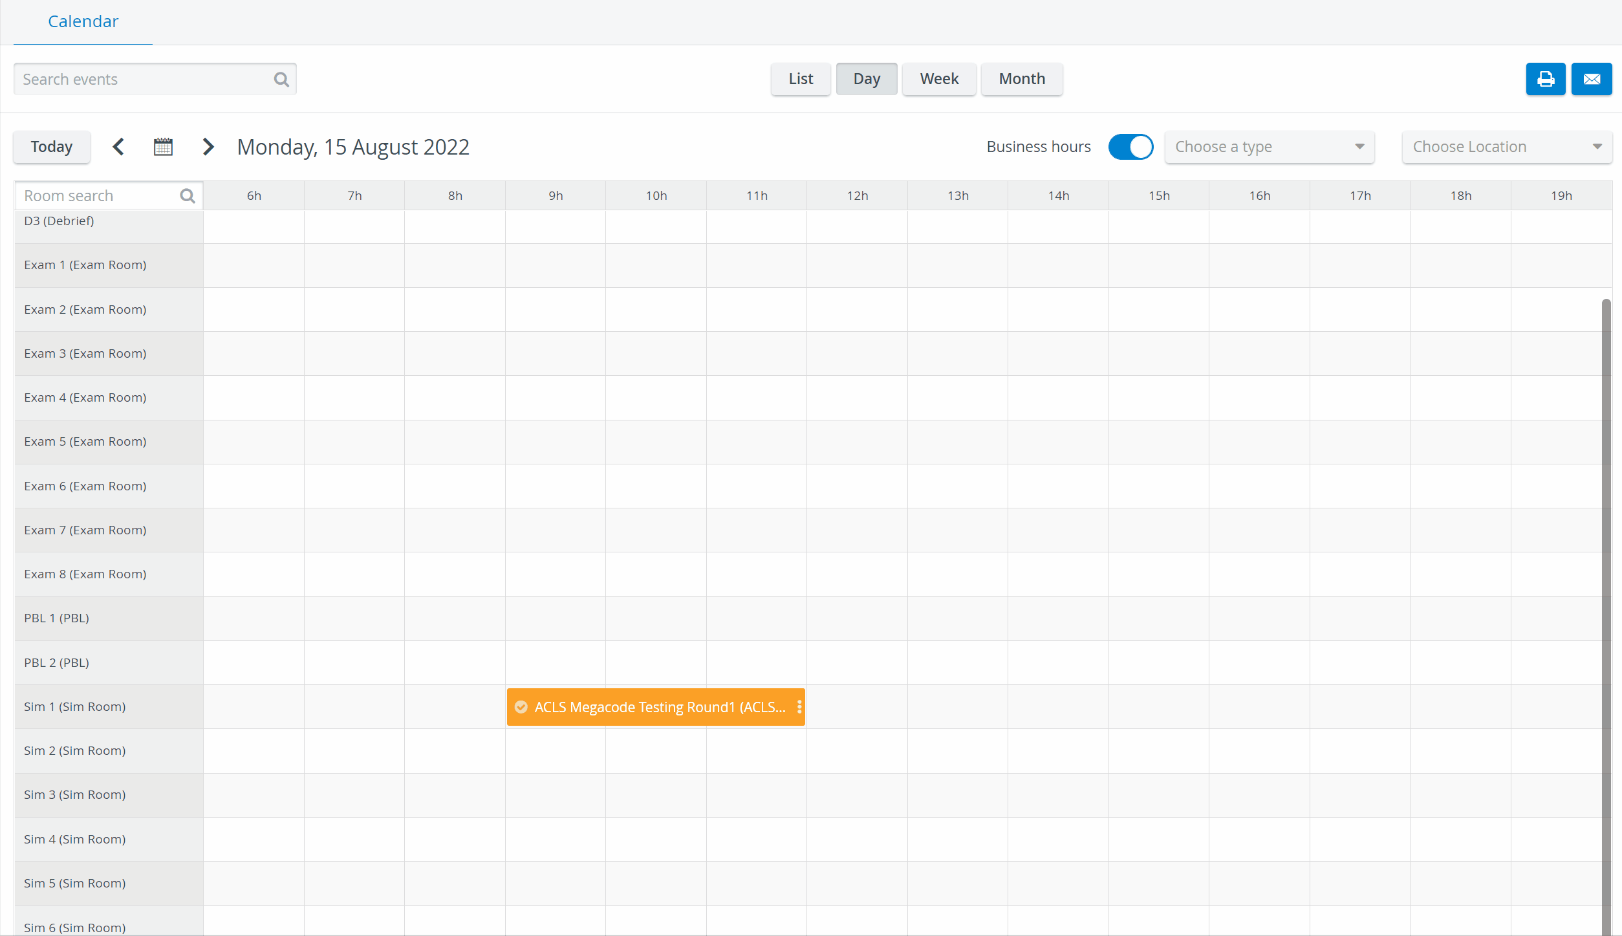Click the print calendar icon
Image resolution: width=1622 pixels, height=936 pixels.
[x=1545, y=79]
